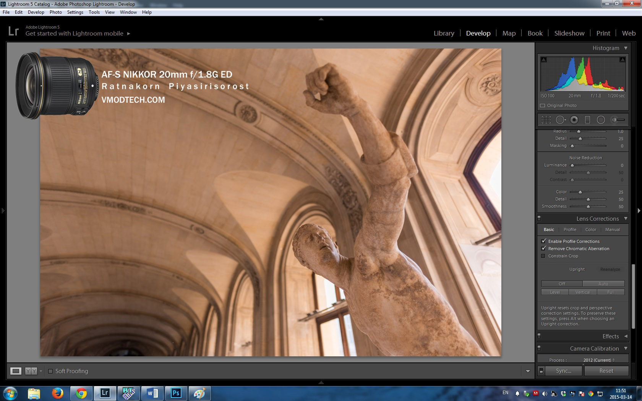Open the File menu
The image size is (642, 401).
click(x=6, y=12)
